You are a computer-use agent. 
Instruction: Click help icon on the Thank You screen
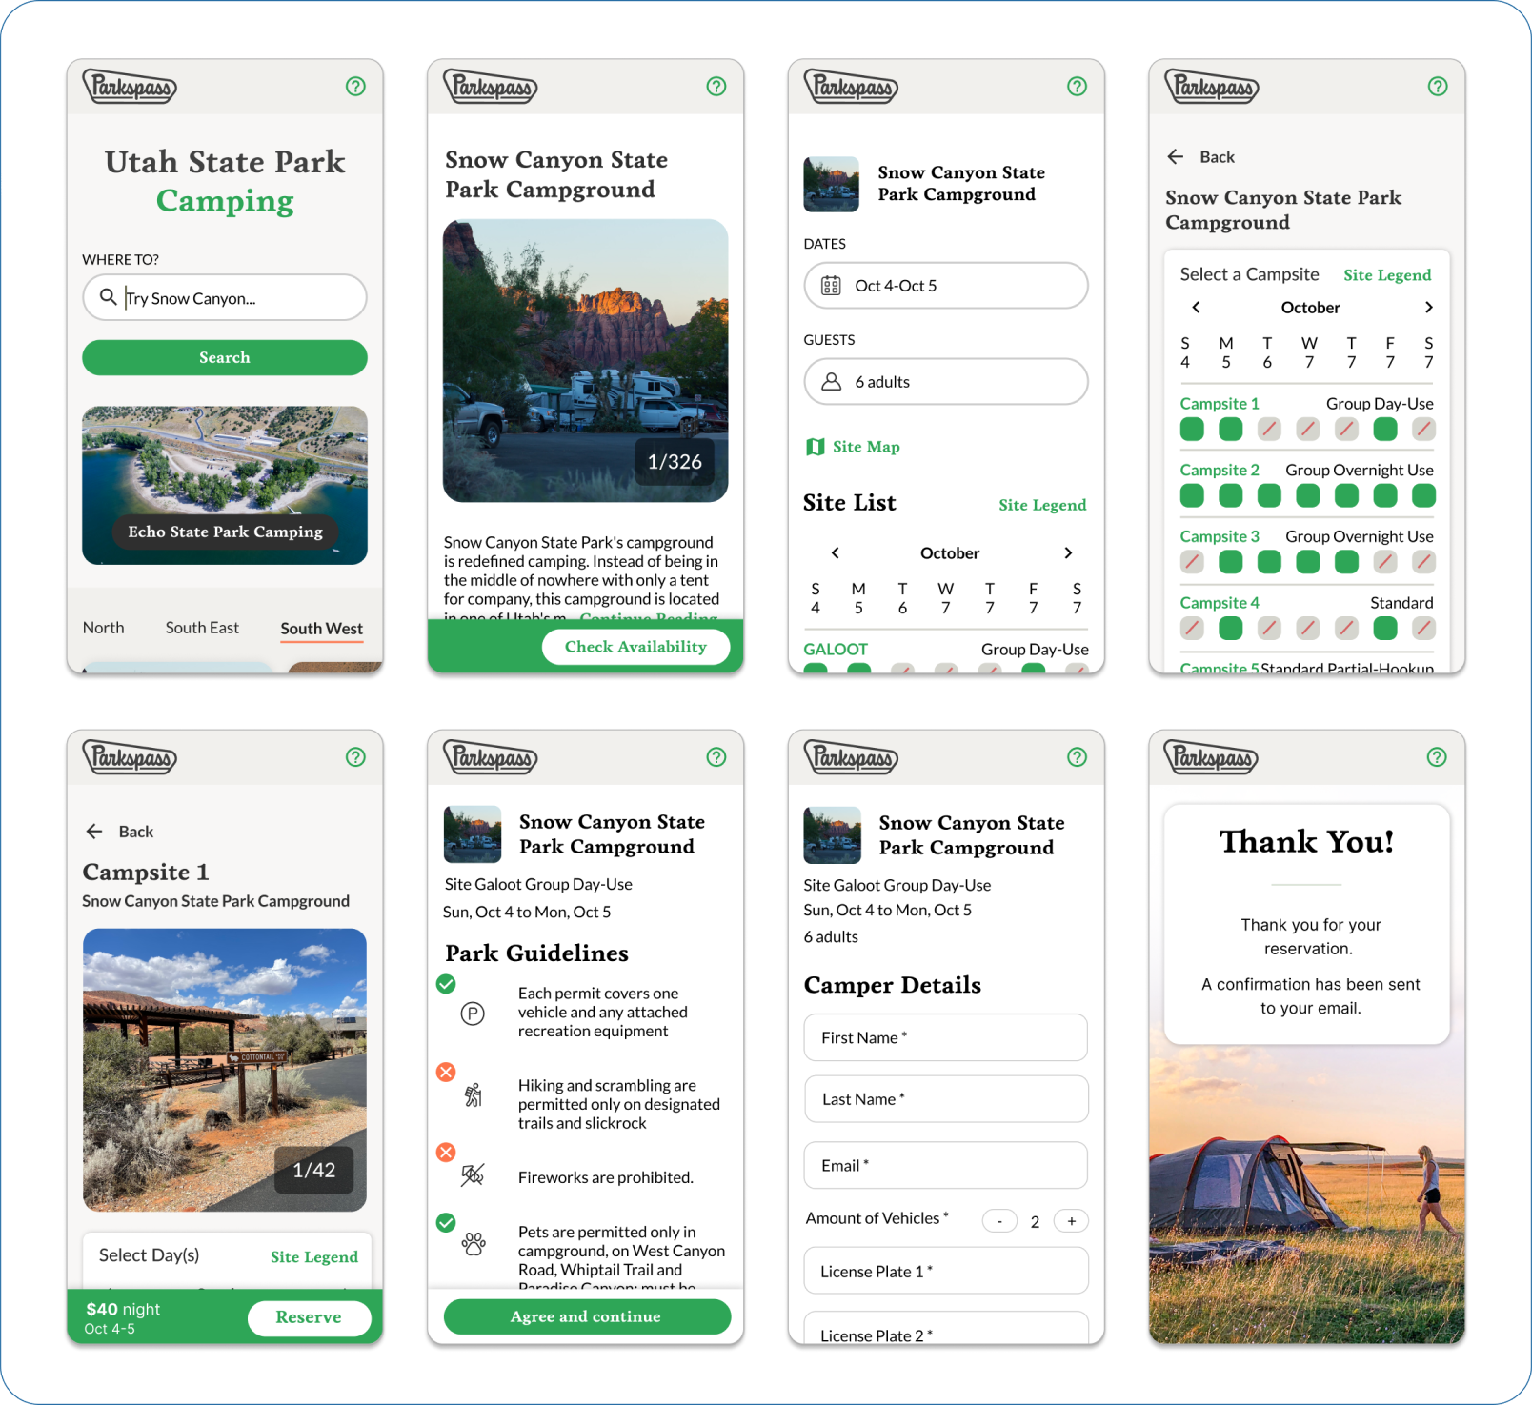point(1437,757)
